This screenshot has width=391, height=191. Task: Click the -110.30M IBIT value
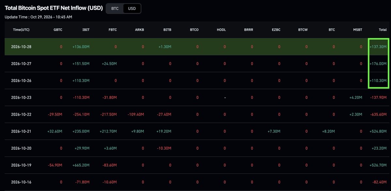(81, 97)
